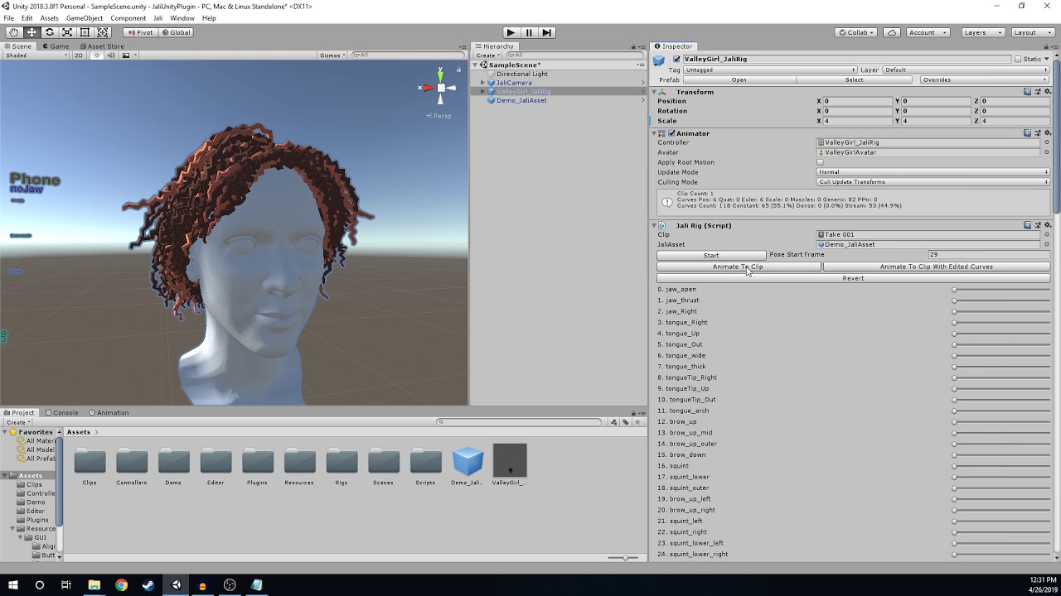Adjust the brow_up slider
The image size is (1061, 596).
pyautogui.click(x=1001, y=422)
